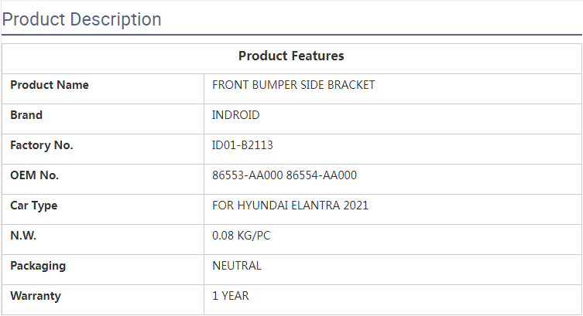
Task: Click the underline below Product Description
Action: coord(291,35)
